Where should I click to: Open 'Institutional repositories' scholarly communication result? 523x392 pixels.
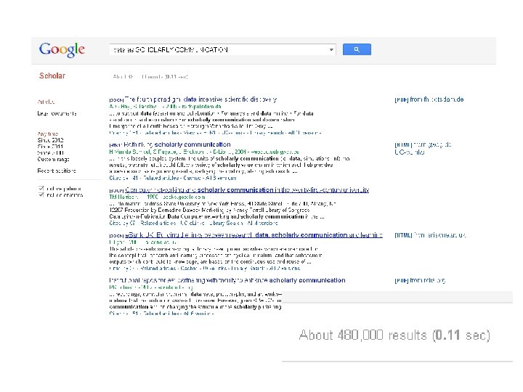click(x=227, y=280)
